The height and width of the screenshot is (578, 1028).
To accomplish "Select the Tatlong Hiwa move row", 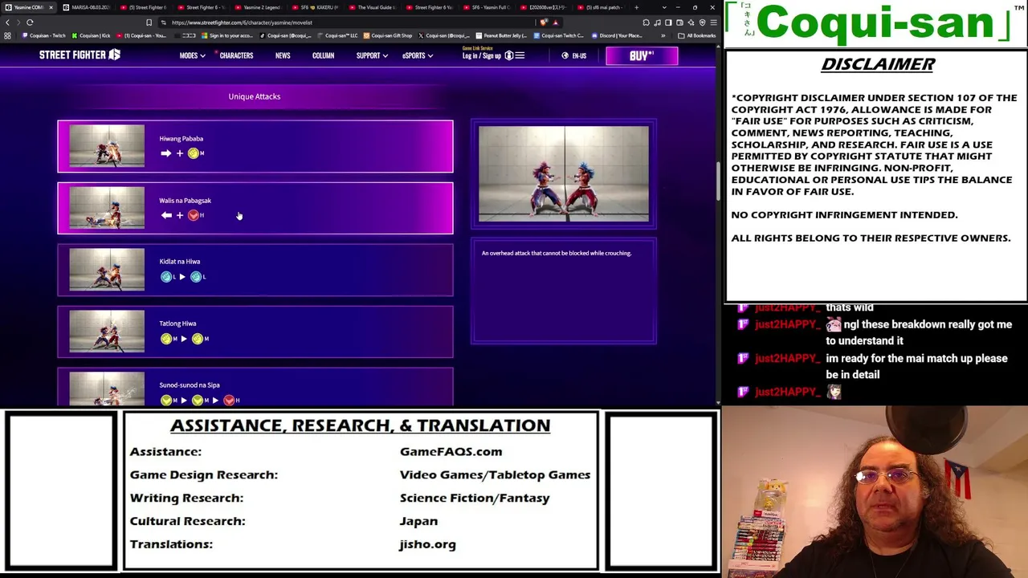I will point(255,332).
